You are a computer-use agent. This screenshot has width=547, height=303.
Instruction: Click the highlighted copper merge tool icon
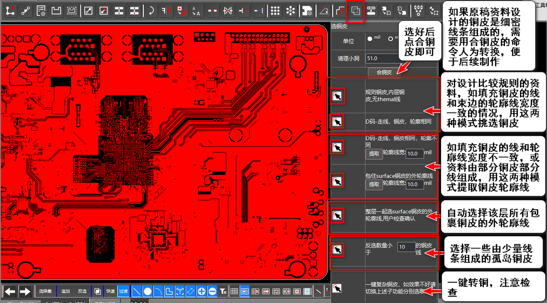[x=355, y=11]
